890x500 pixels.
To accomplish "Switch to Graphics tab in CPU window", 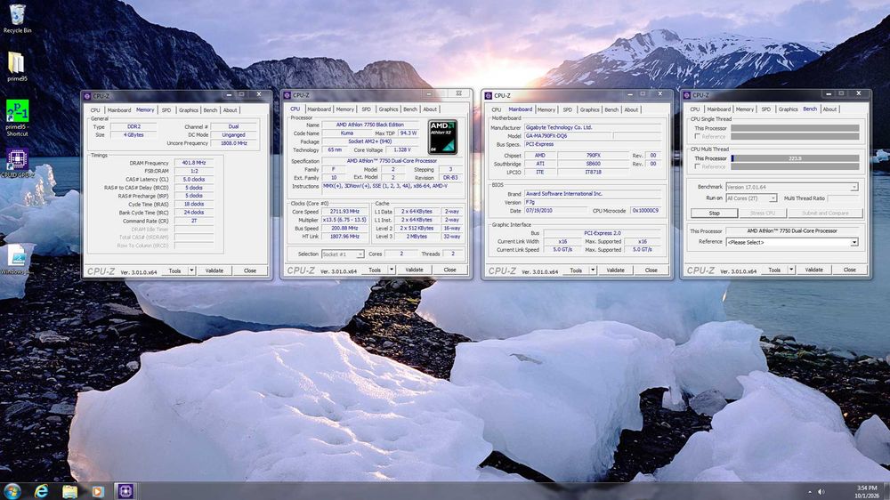I will click(388, 109).
